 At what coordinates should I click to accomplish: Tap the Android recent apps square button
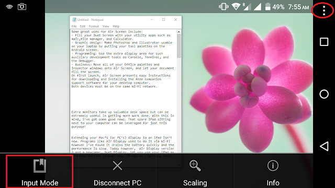[x=324, y=42]
